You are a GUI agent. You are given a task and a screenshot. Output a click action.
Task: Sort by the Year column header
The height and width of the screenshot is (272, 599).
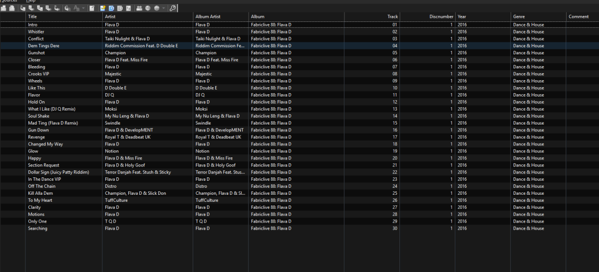click(x=483, y=16)
